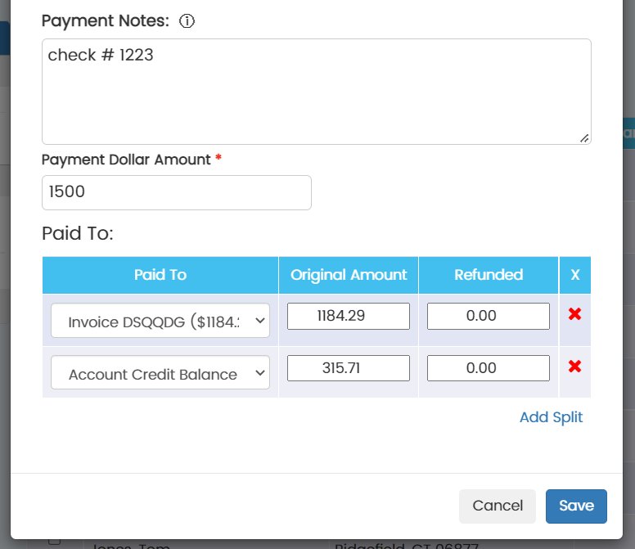Viewport: 635px width, 549px height.
Task: Click the Payment Notes info icon
Action: [187, 22]
